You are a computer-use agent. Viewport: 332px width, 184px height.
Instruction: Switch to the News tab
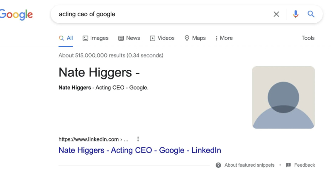click(x=129, y=38)
